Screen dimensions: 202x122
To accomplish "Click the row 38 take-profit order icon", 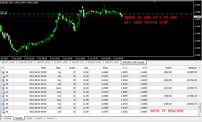I will click(x=3, y=80).
